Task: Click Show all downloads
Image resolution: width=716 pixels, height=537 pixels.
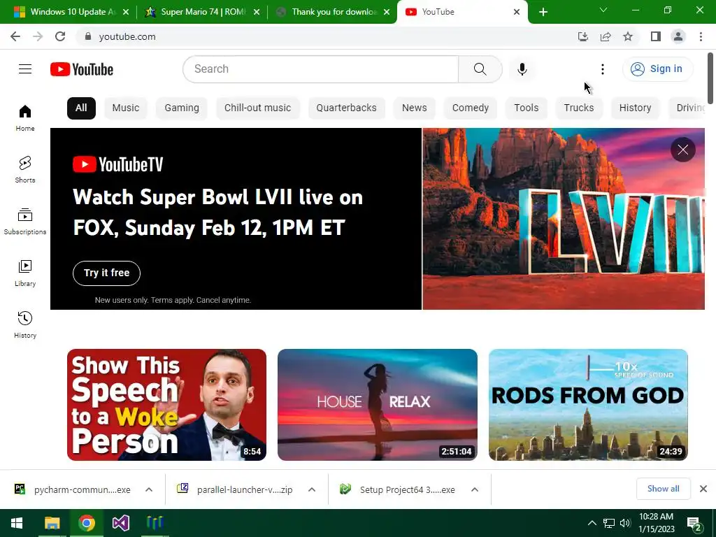Action: tap(663, 489)
